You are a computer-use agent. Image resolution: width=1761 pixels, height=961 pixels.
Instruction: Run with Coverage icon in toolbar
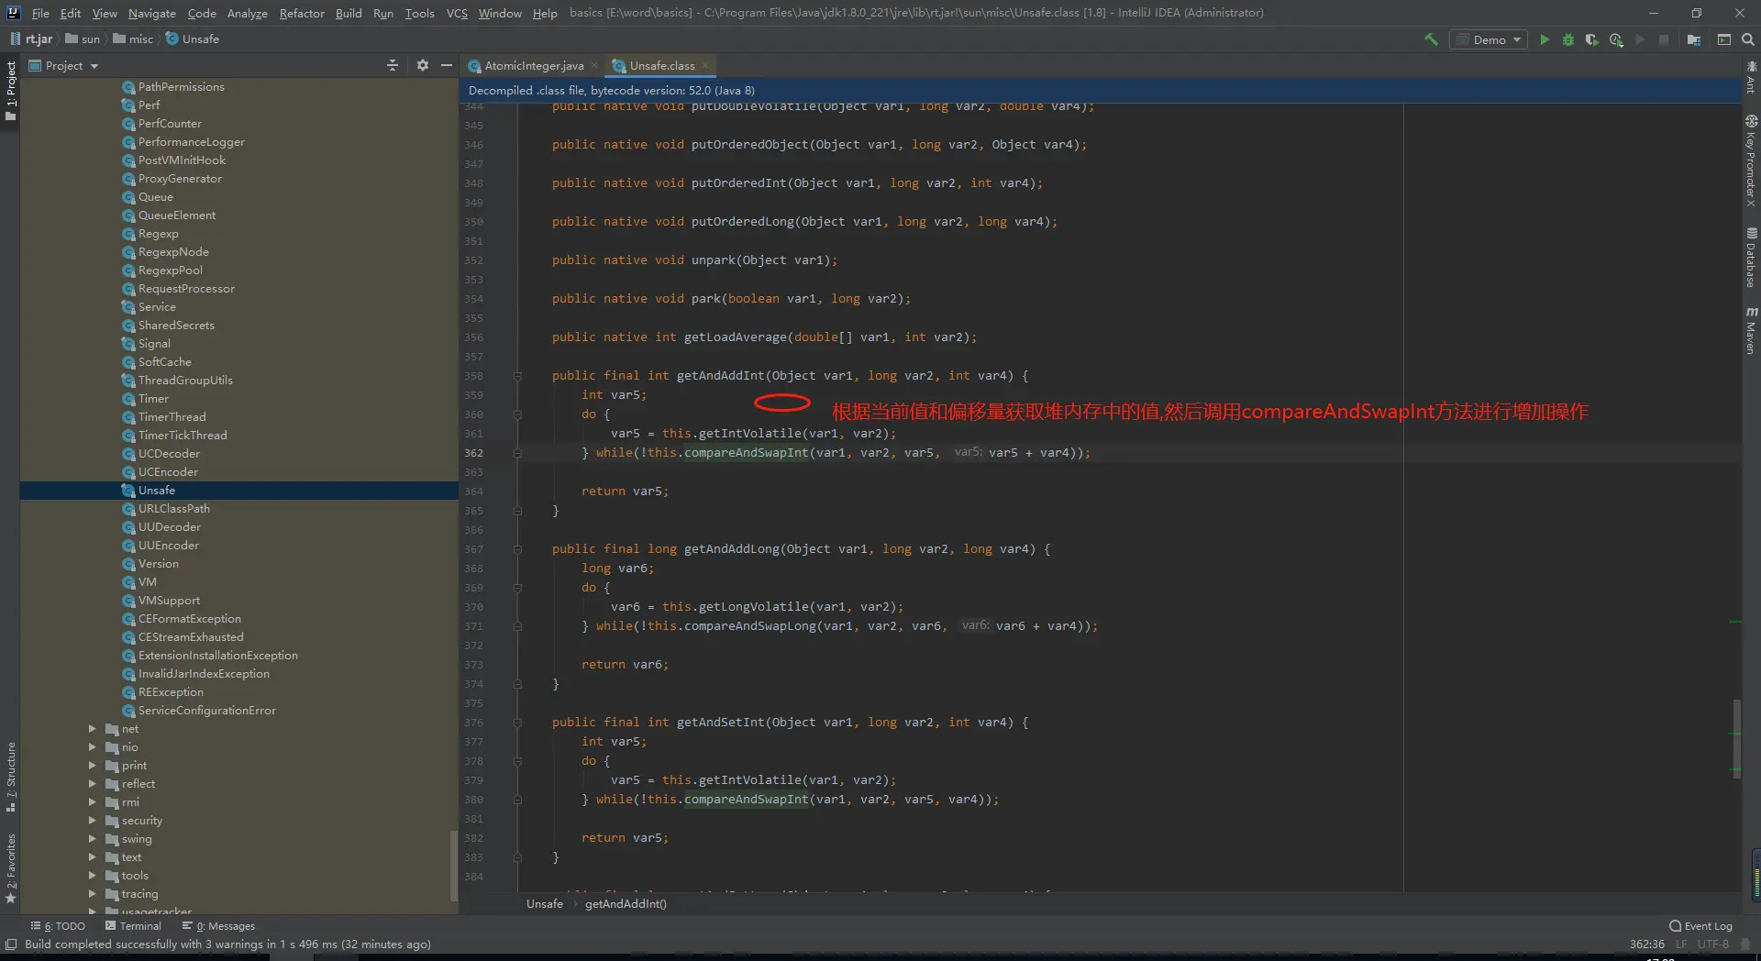pos(1592,39)
